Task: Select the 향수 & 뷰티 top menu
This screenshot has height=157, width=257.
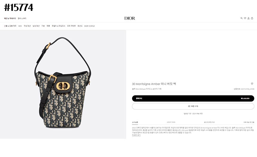Action: pos(22,18)
